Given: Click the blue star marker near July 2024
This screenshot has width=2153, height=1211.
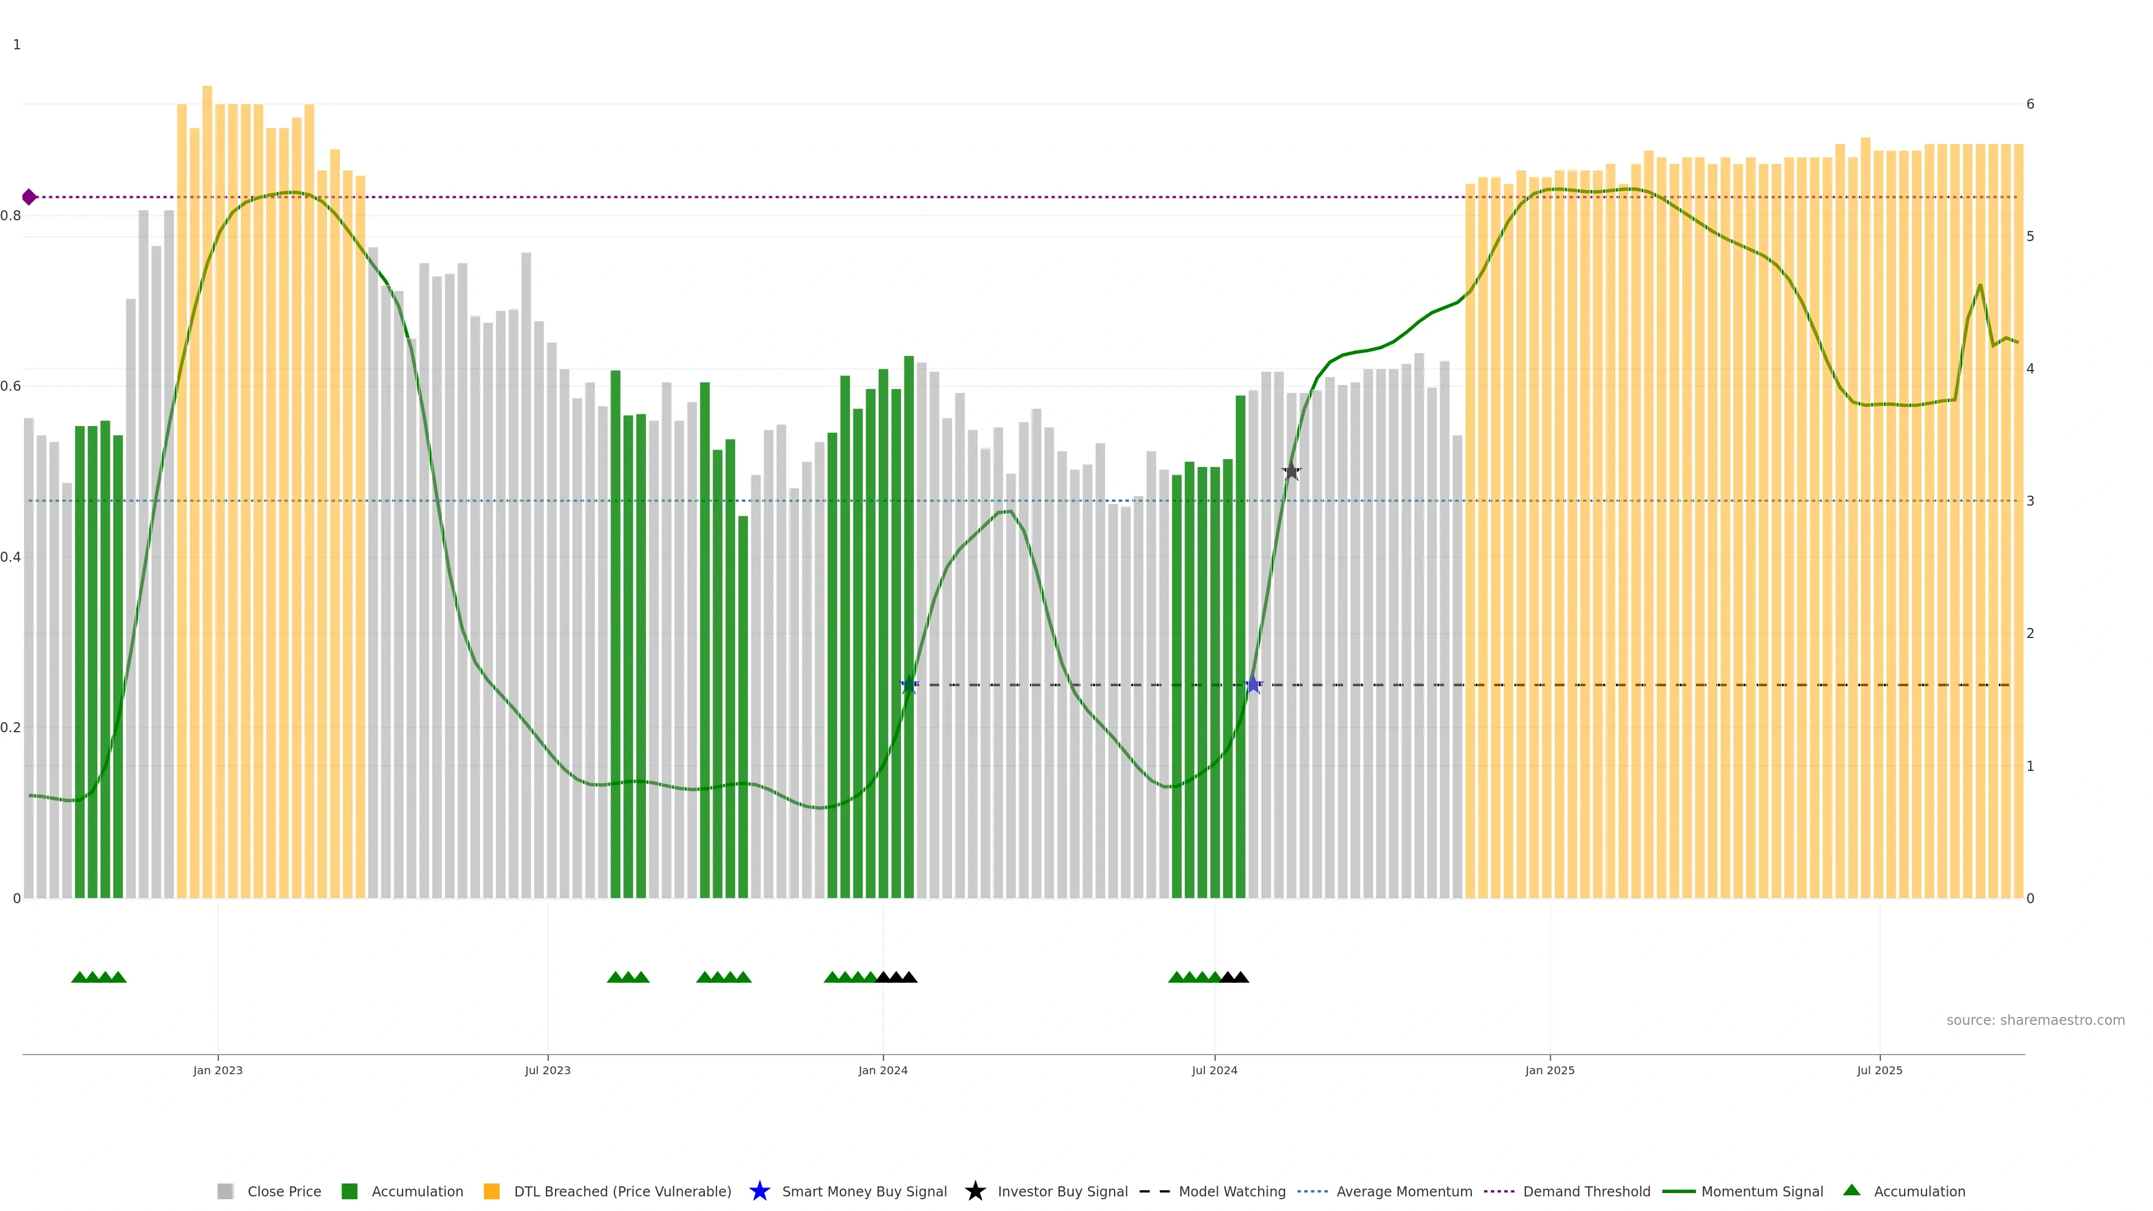Looking at the screenshot, I should point(1253,685).
